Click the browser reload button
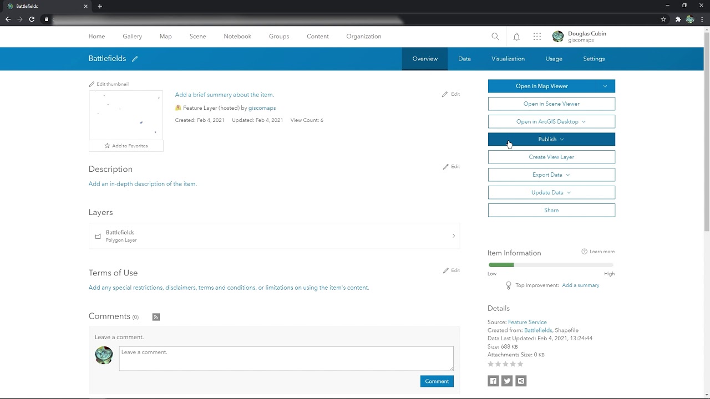The image size is (710, 399). click(x=32, y=19)
